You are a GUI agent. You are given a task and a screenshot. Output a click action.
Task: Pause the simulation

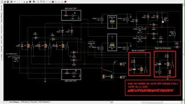coord(24,2)
